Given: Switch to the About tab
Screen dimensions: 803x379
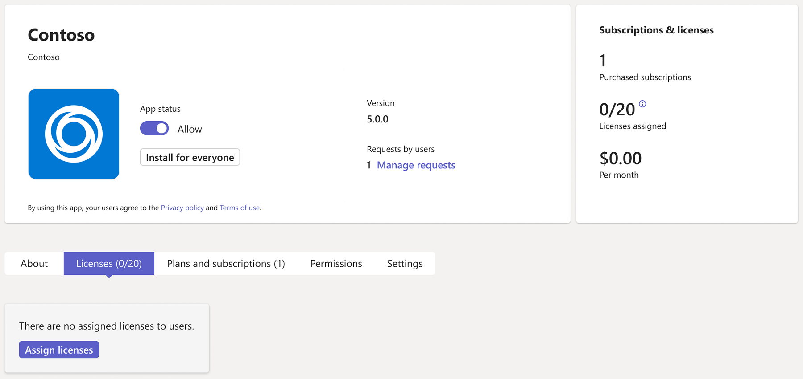Looking at the screenshot, I should [x=34, y=263].
